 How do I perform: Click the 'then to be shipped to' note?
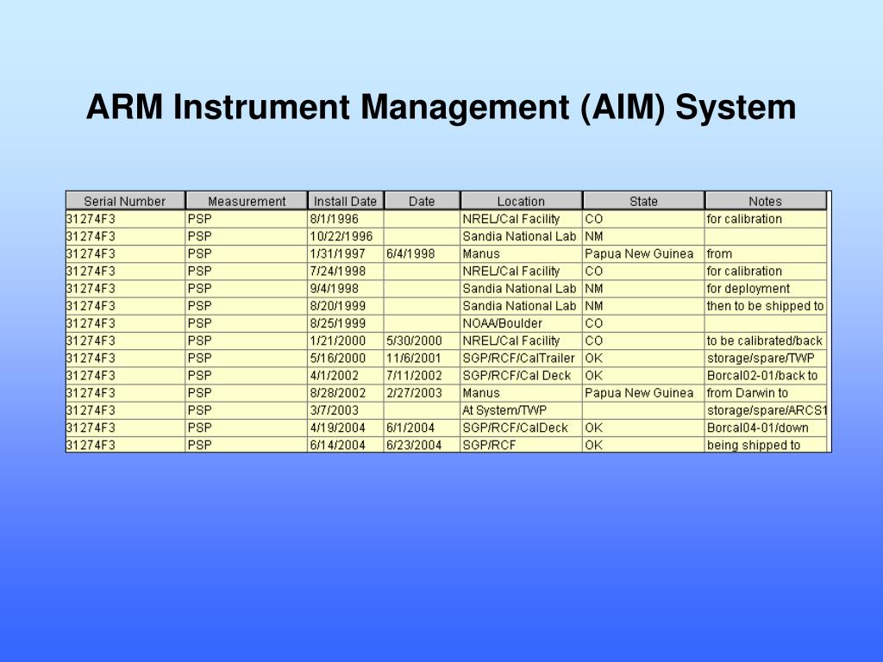[766, 306]
